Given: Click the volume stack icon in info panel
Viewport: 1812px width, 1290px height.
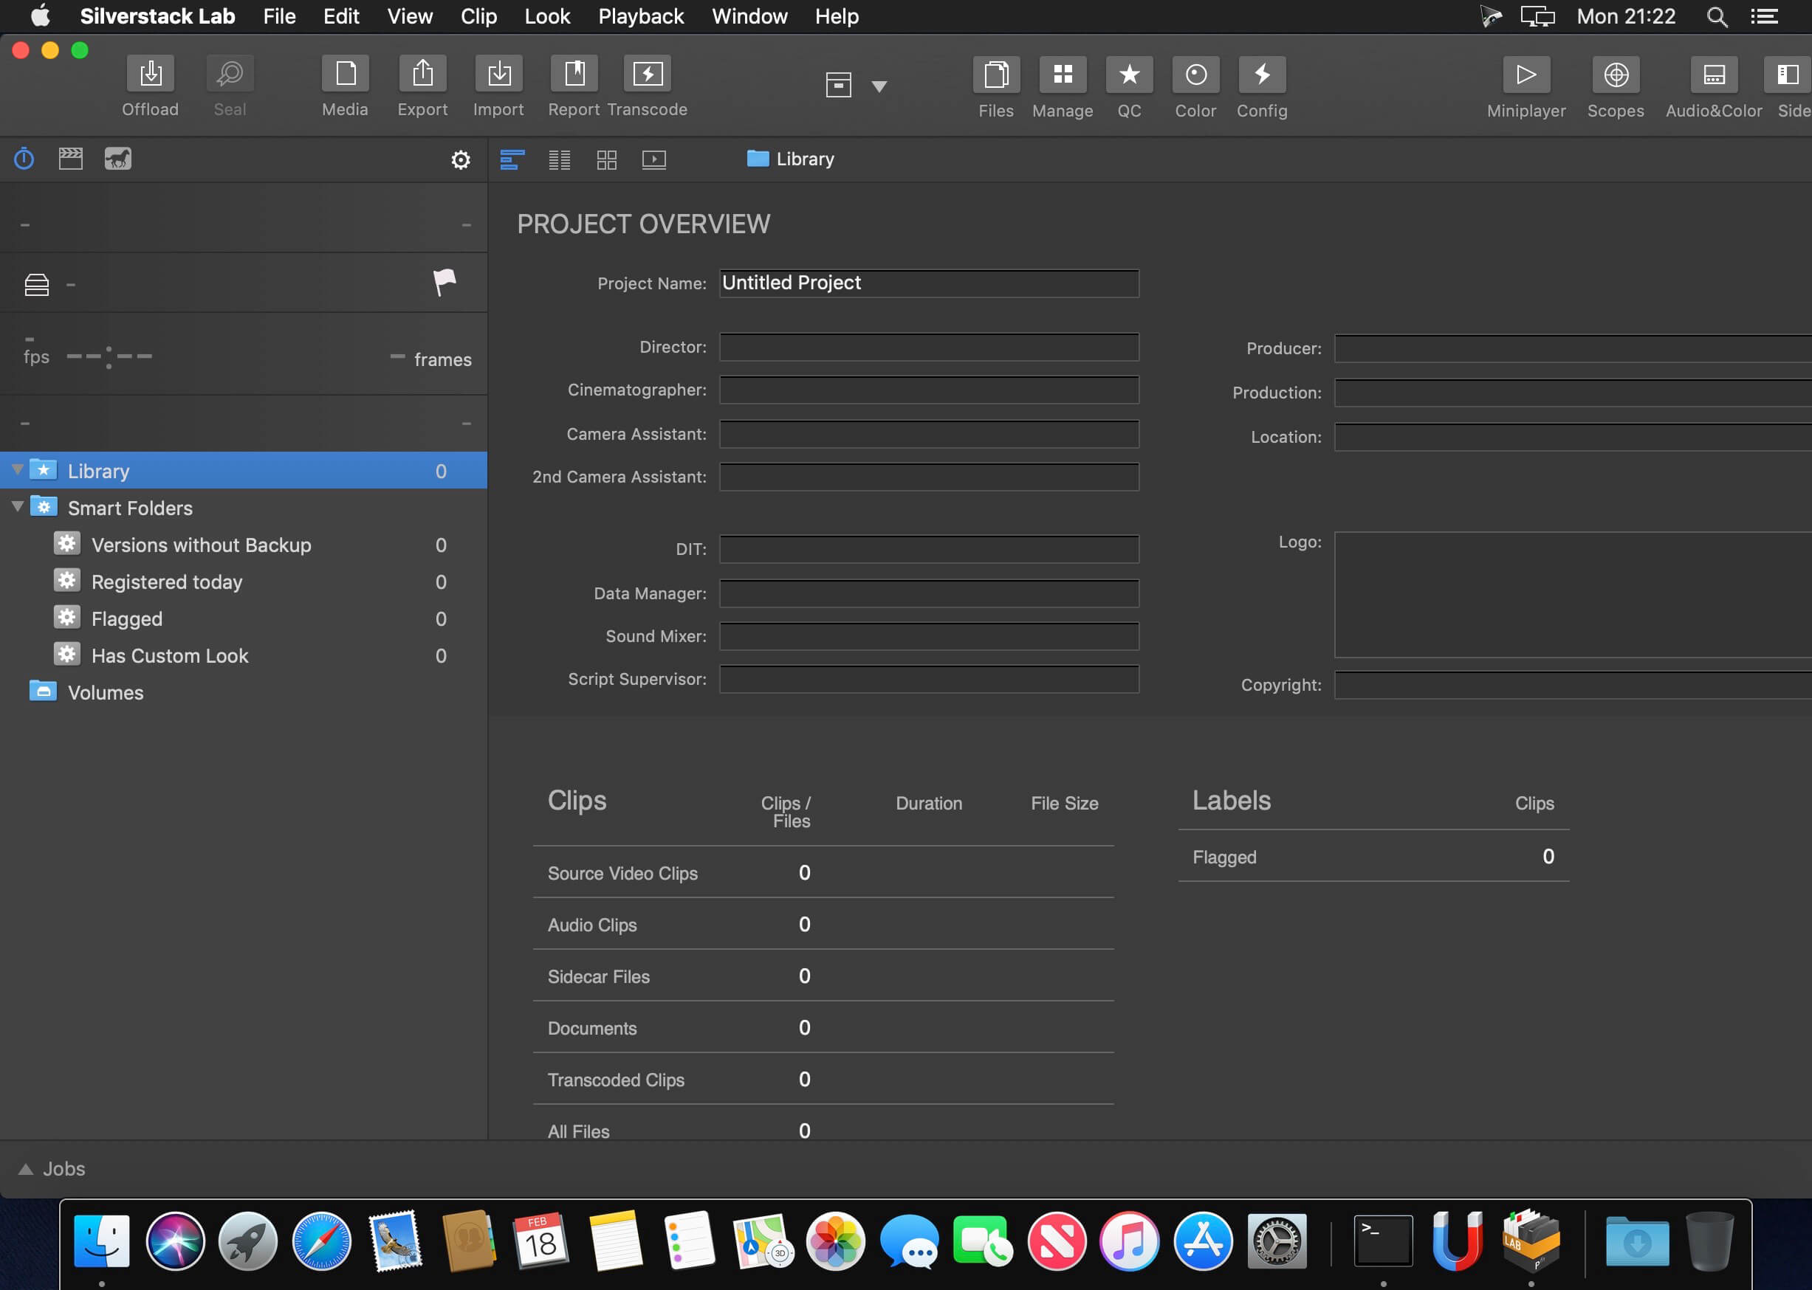Looking at the screenshot, I should pos(37,283).
